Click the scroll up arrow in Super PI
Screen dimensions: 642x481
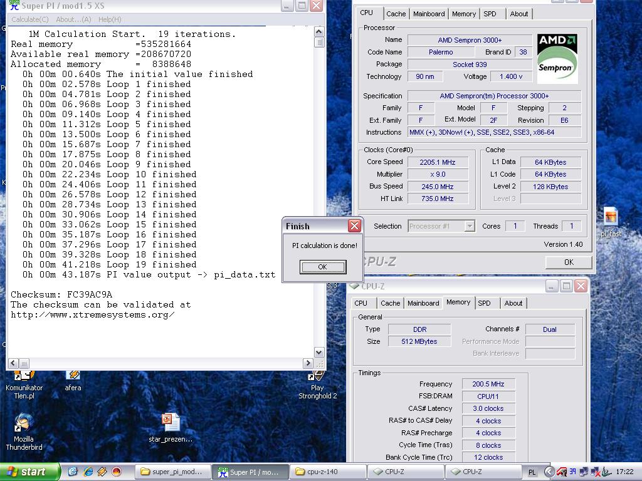click(x=319, y=31)
